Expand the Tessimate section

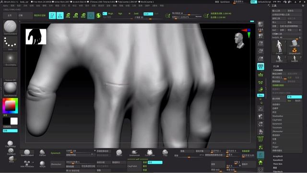pyautogui.click(x=277, y=127)
